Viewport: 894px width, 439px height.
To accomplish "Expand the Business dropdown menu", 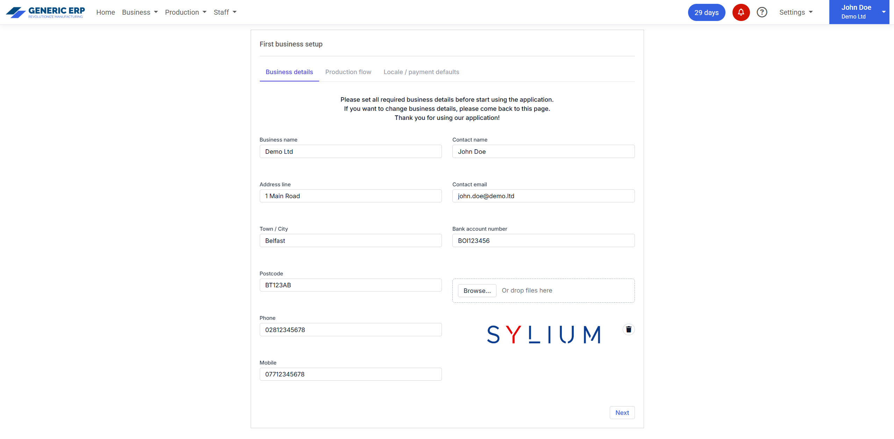I will pos(140,12).
